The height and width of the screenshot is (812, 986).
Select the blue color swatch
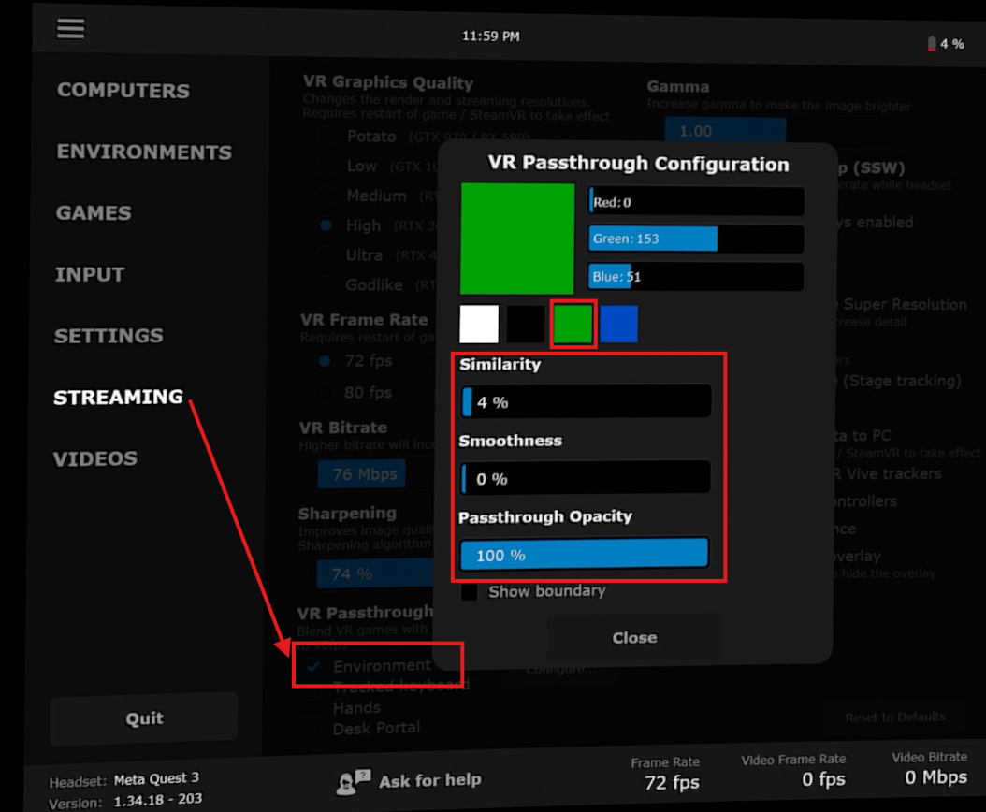point(618,324)
